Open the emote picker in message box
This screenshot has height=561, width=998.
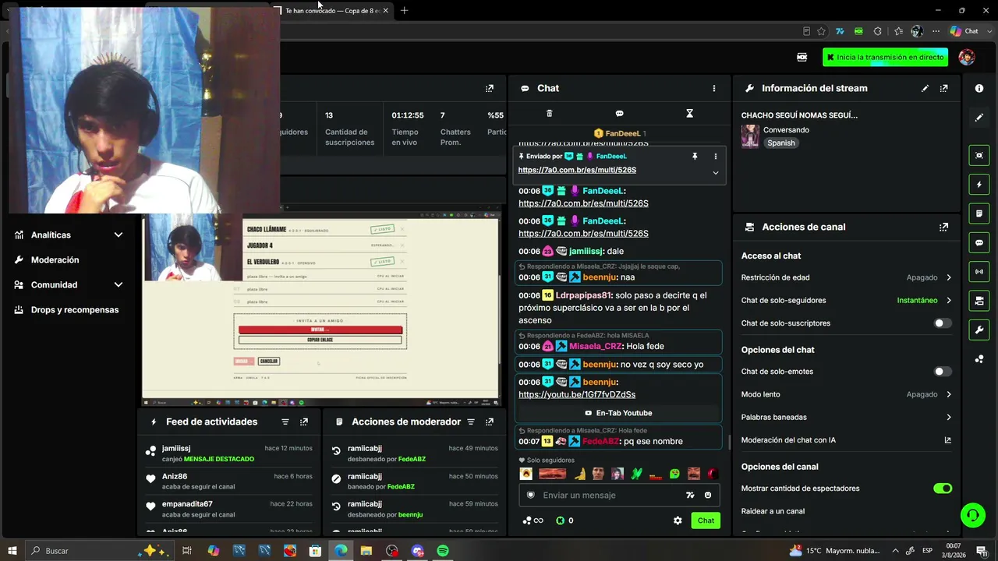(708, 496)
